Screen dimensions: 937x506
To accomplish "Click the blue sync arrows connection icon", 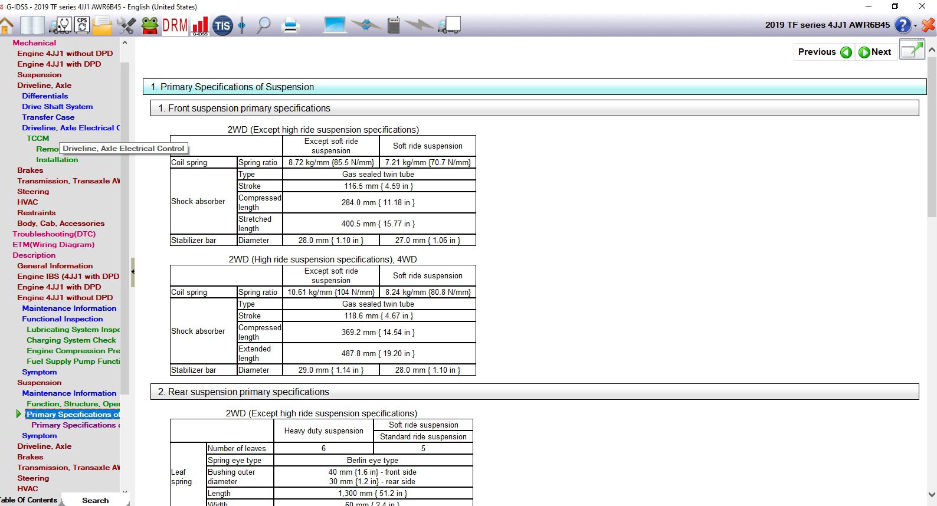I will pos(366,25).
